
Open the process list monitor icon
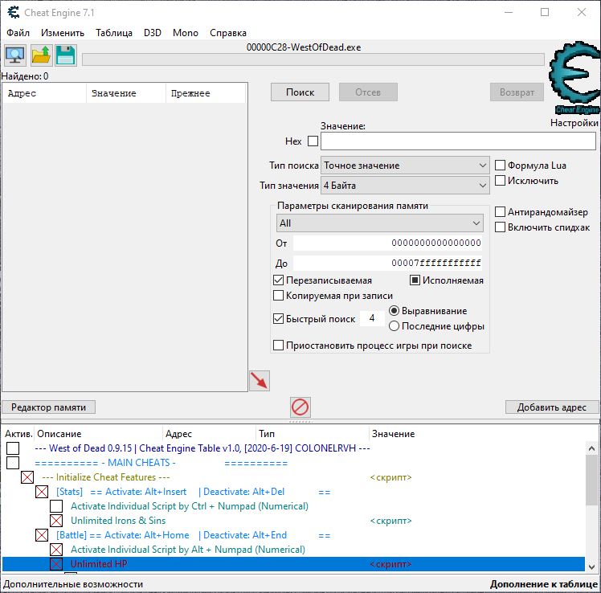[x=15, y=55]
